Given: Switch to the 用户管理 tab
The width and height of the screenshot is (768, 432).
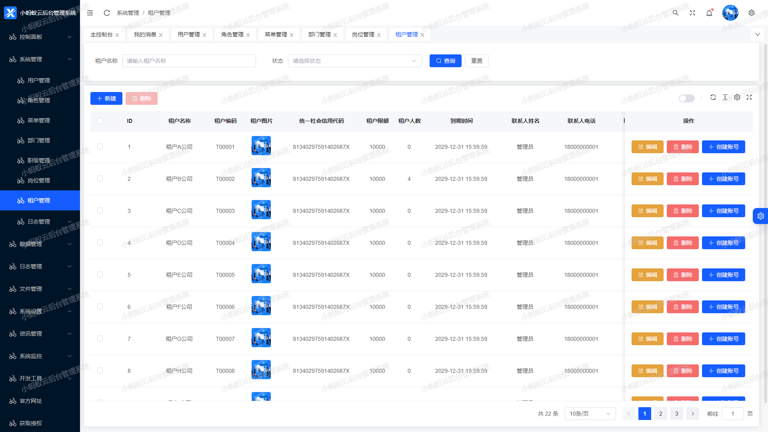Looking at the screenshot, I should (x=189, y=35).
